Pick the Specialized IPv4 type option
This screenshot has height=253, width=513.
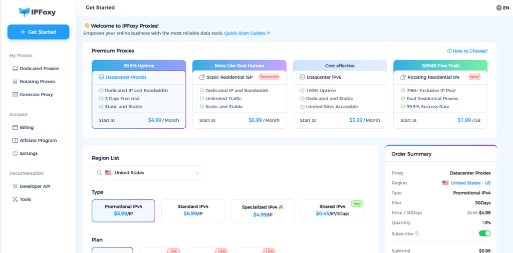(x=263, y=210)
